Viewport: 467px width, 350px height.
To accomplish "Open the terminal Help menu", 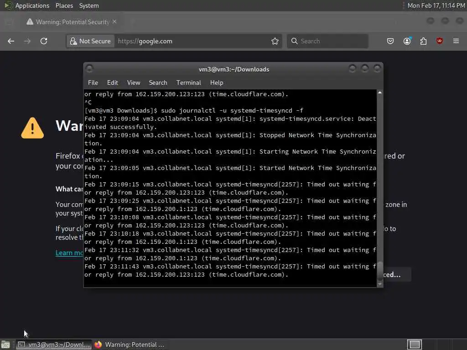I will [x=217, y=83].
